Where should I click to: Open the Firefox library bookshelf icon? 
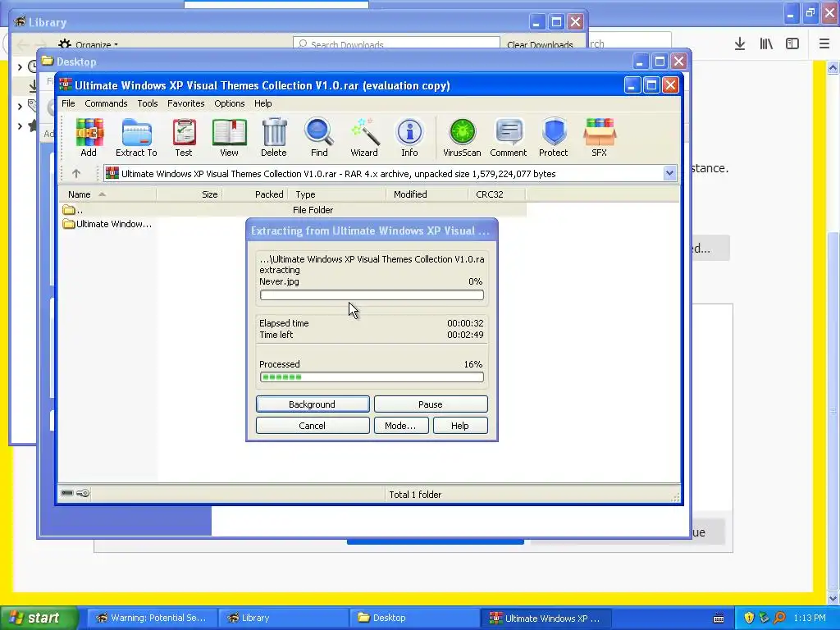tap(766, 44)
